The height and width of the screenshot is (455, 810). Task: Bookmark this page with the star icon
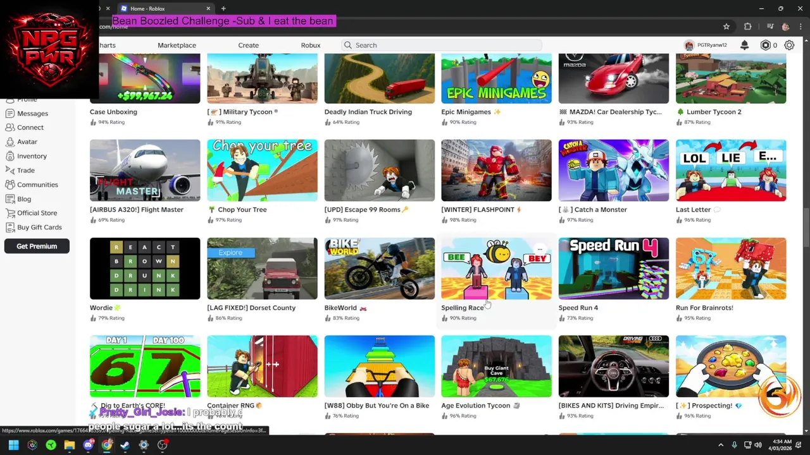(x=726, y=27)
